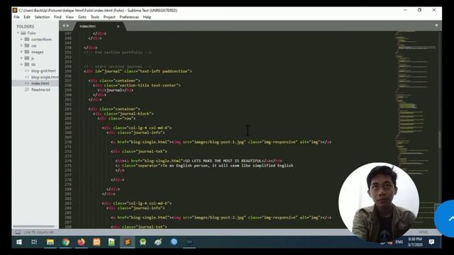Screen dimensions: 454x255
Task: Go to the next tab using right arrow
Action: tap(68, 25)
